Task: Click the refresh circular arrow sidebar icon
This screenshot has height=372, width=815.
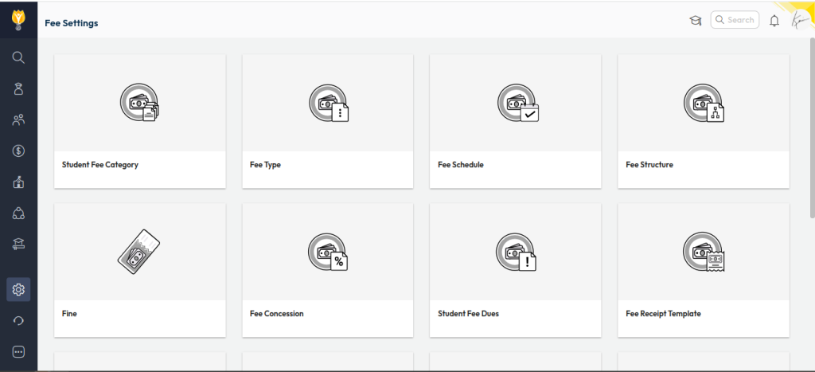Action: (x=18, y=320)
